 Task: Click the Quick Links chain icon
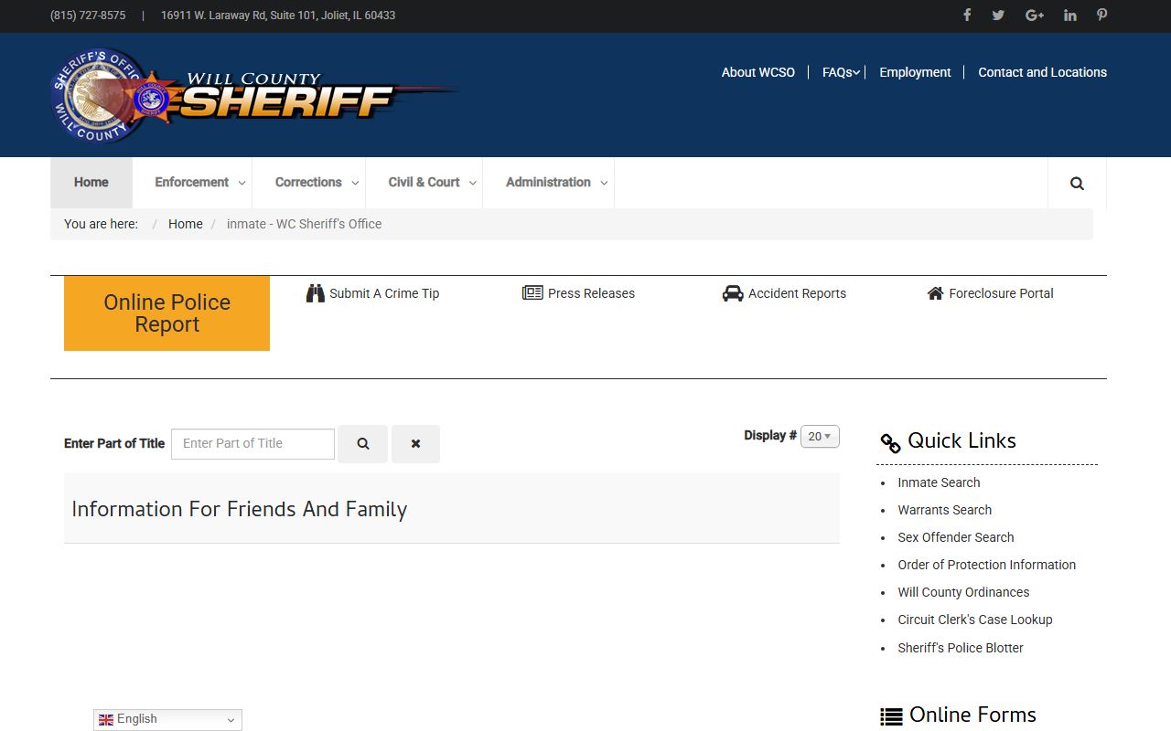pos(890,443)
